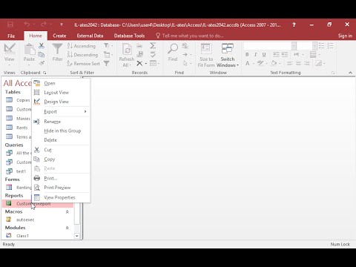Image resolution: width=356 pixels, height=267 pixels.
Task: Click Remove Sort
Action: [83, 64]
